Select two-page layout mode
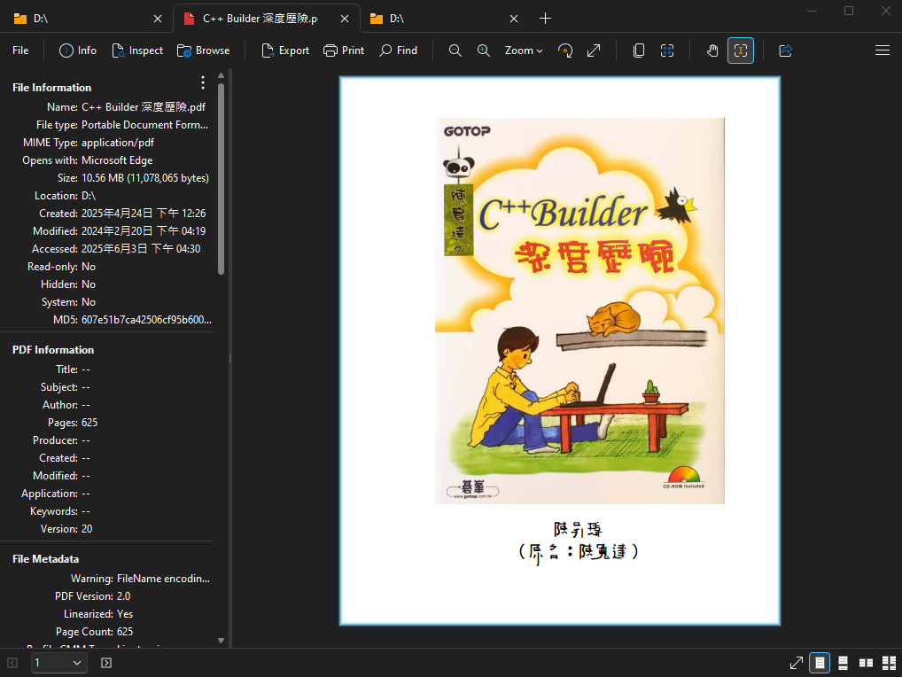The height and width of the screenshot is (677, 902). (x=866, y=663)
